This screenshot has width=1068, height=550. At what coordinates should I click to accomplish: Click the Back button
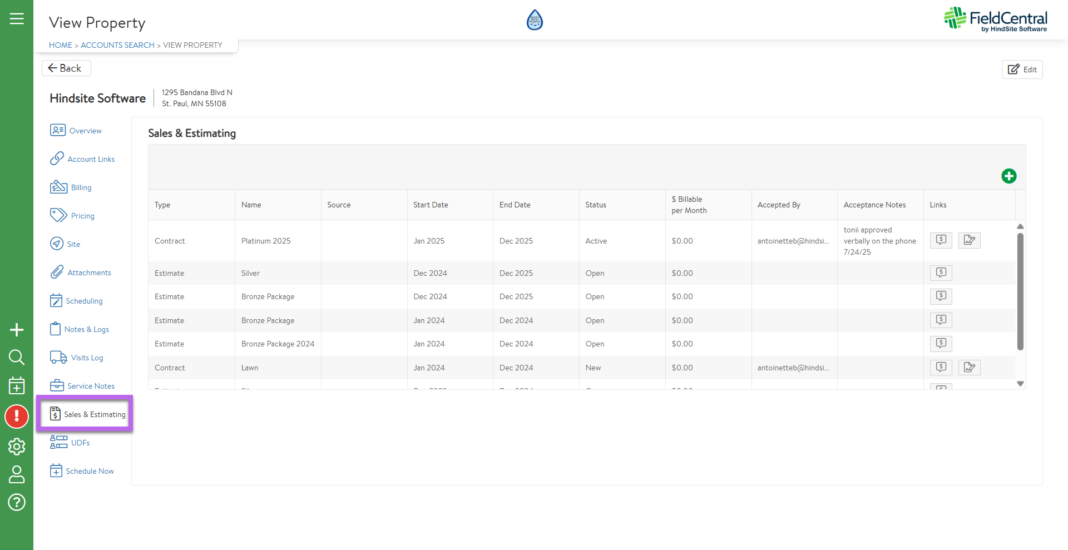point(66,68)
